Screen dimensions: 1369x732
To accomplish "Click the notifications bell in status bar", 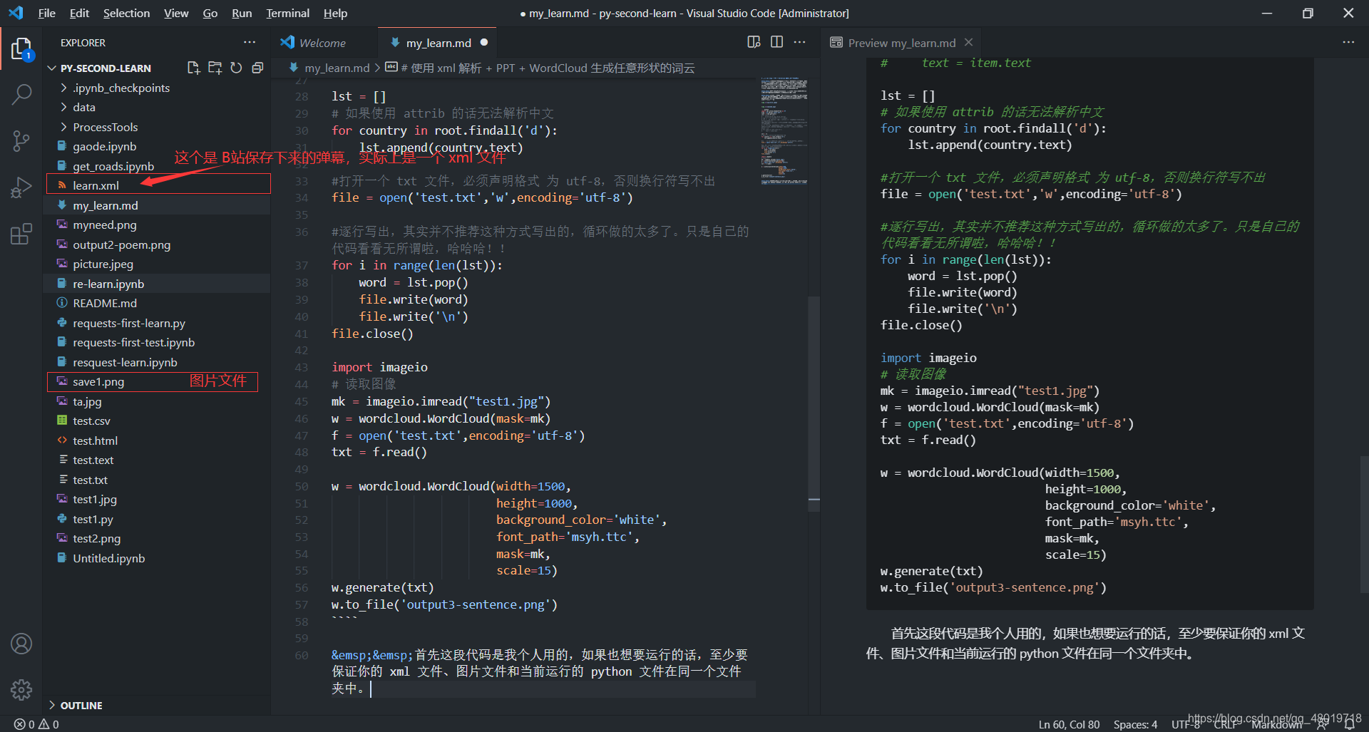I will 1349,724.
